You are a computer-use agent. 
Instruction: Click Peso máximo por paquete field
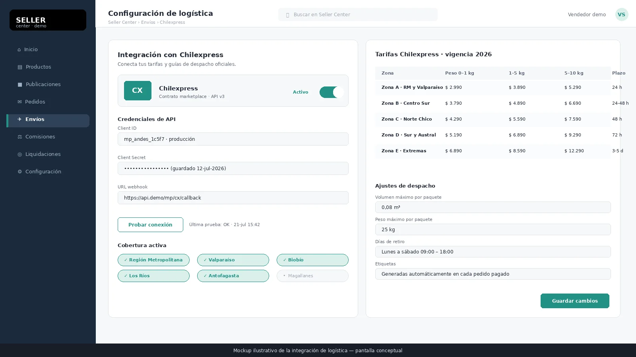(493, 229)
